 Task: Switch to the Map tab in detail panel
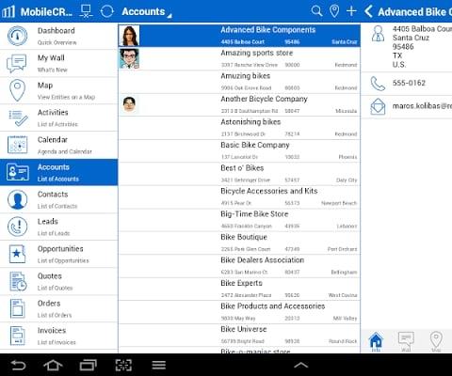(x=436, y=341)
